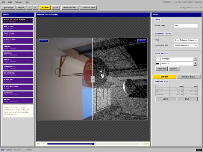
Task: Click the DITHER button in the Editor panel
Action: click(x=164, y=77)
